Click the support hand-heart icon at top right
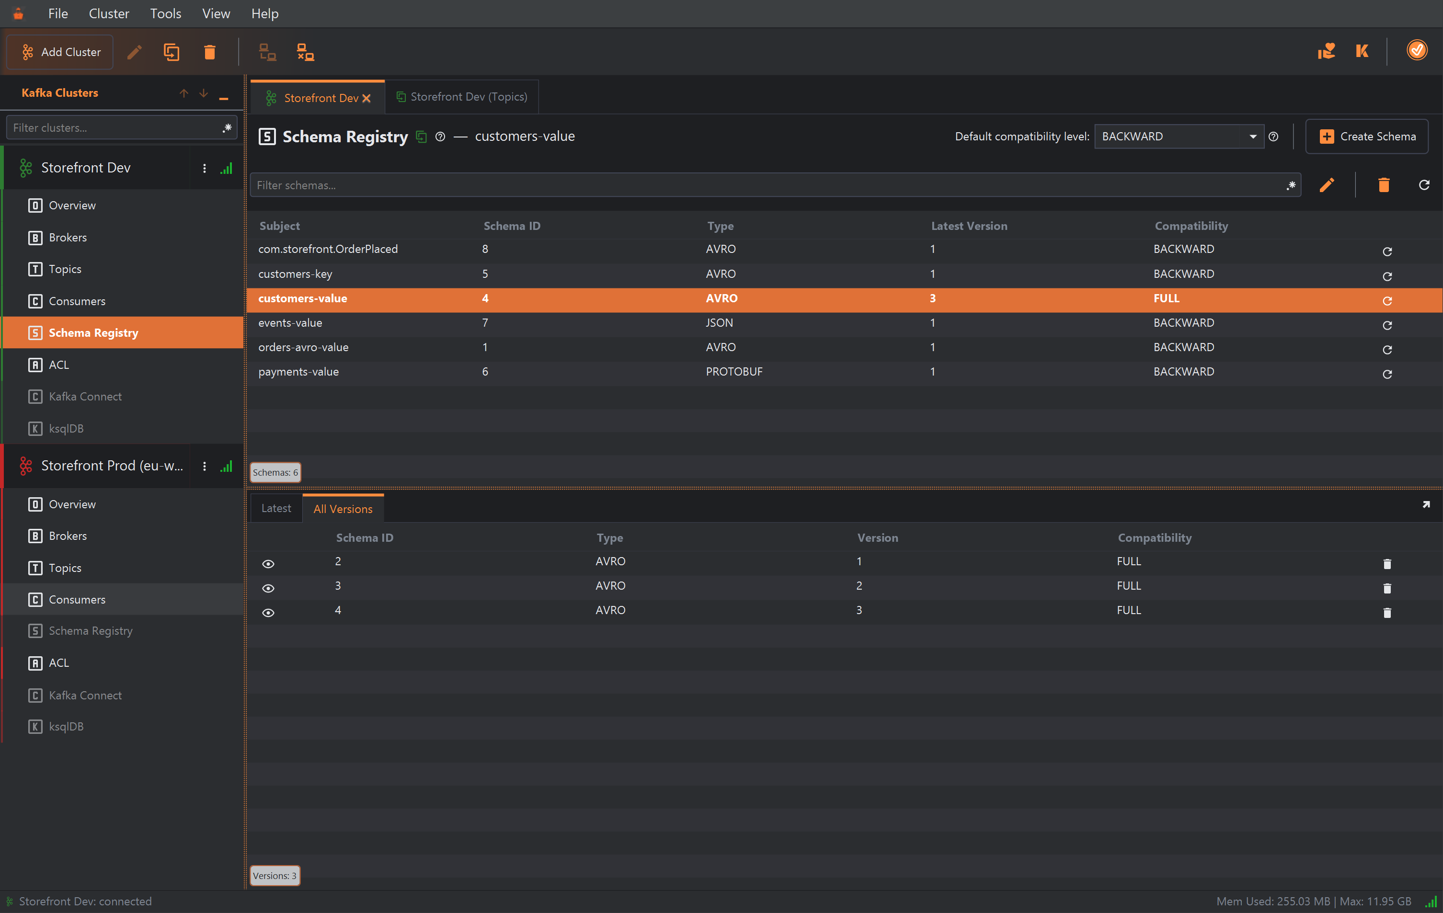Viewport: 1443px width, 913px height. 1326,51
